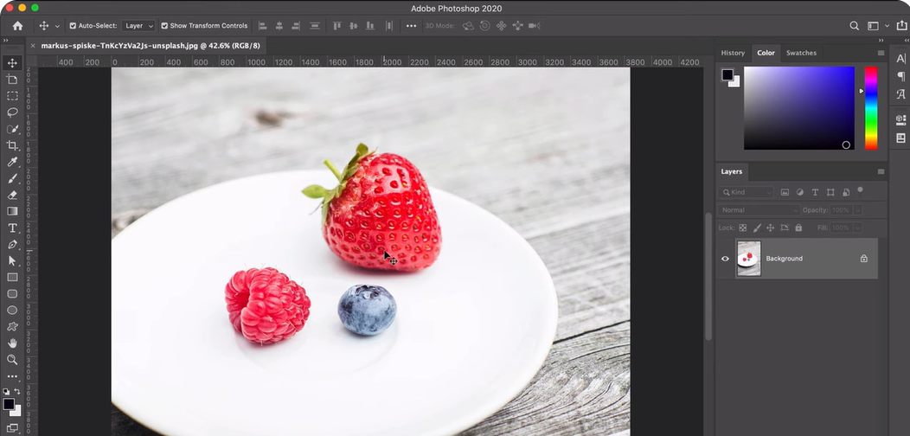Select the Rectangle shape tool
The width and height of the screenshot is (910, 436).
[12, 278]
